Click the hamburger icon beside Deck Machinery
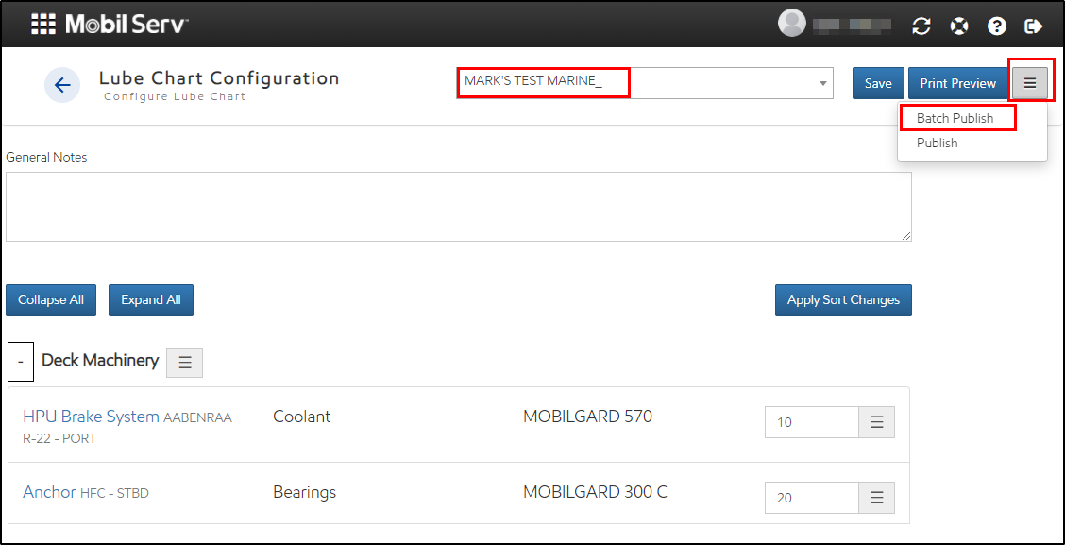 point(184,362)
